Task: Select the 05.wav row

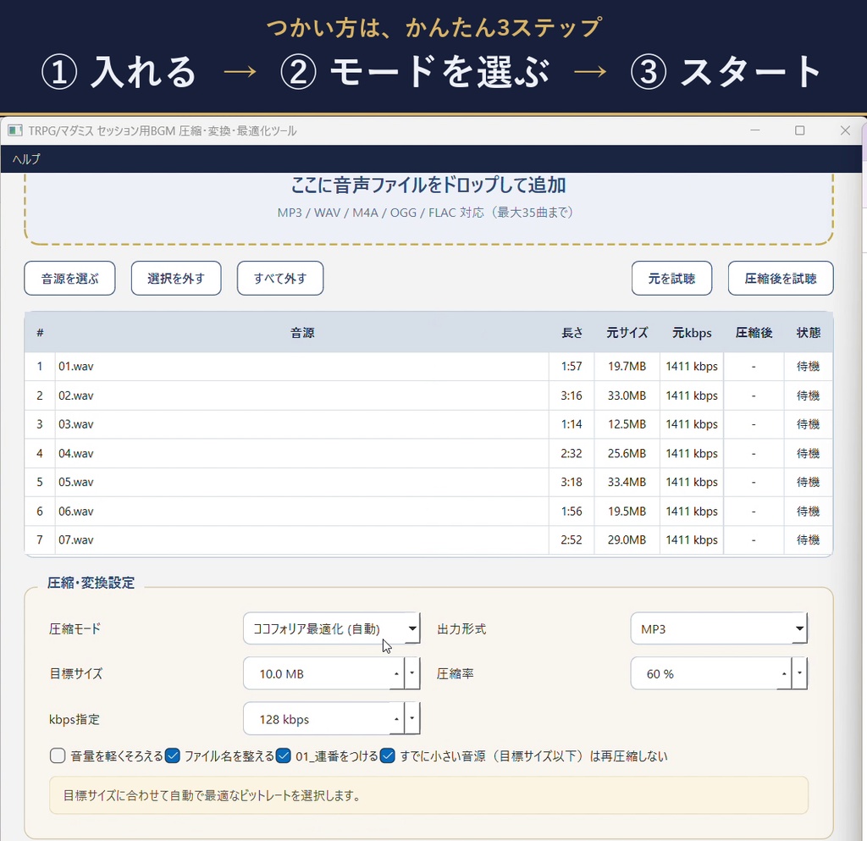Action: (428, 482)
